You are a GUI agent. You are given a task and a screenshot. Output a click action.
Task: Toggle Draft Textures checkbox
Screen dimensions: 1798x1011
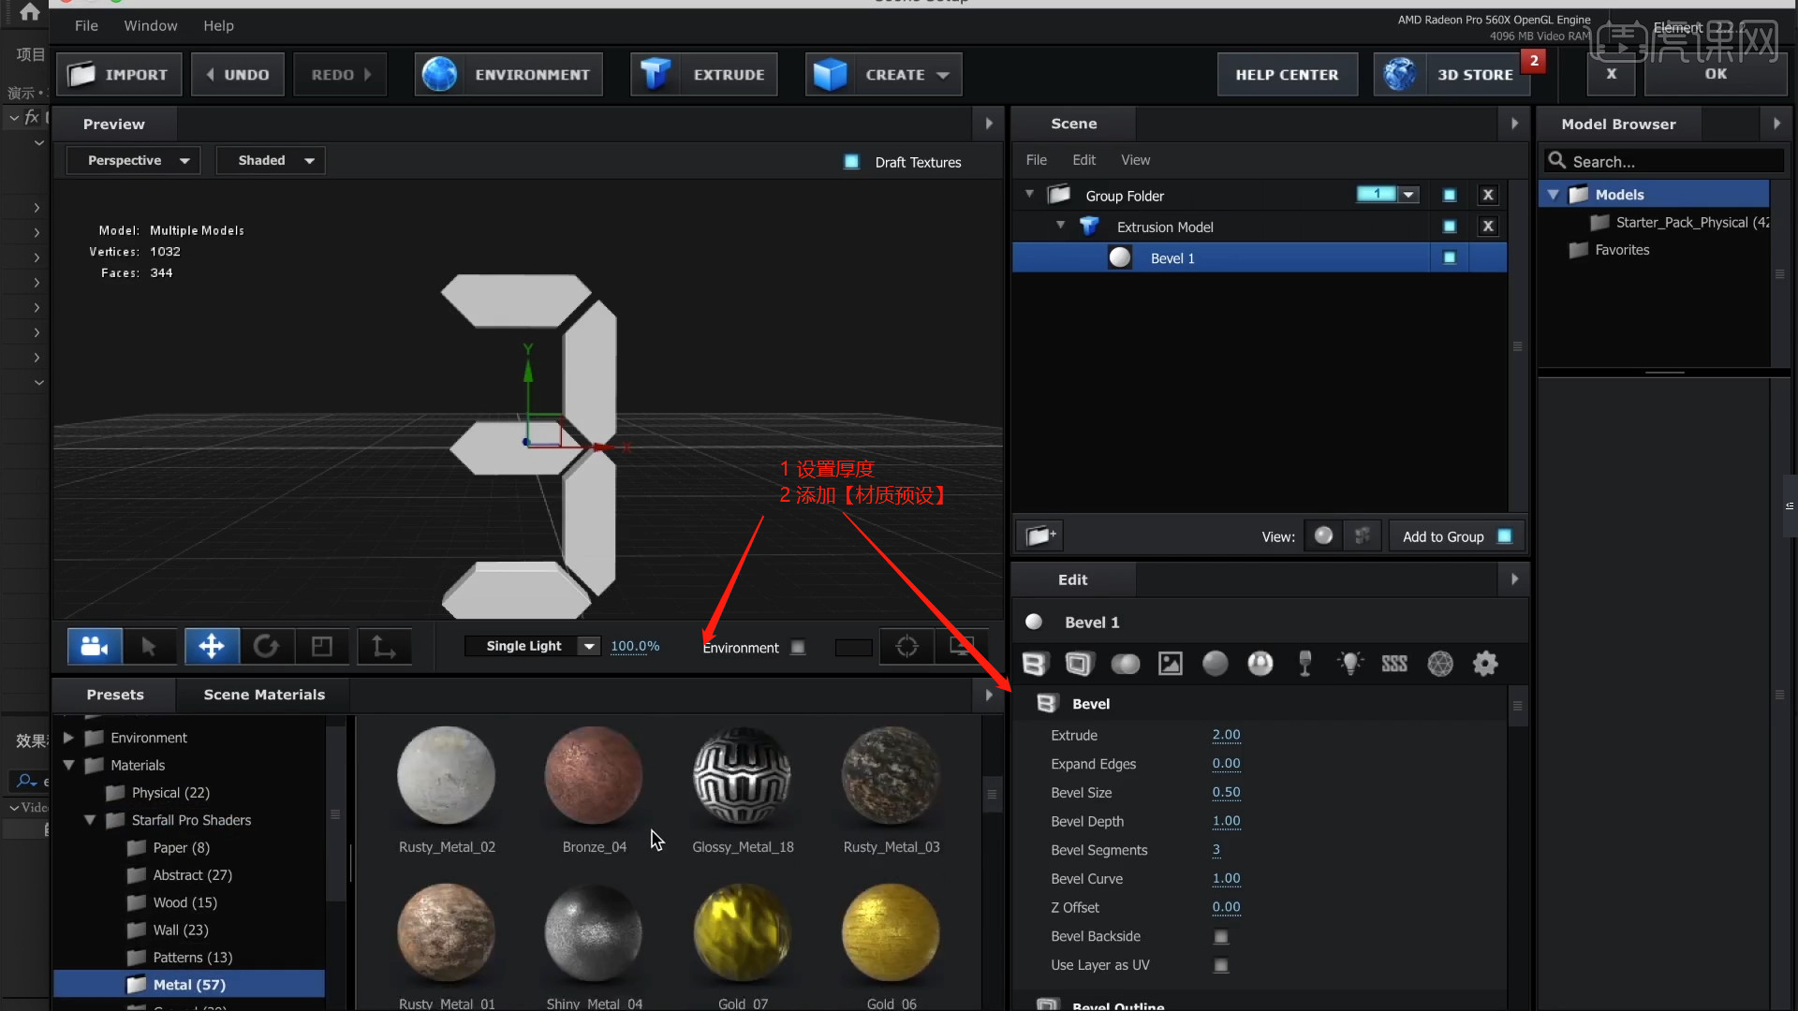click(851, 162)
